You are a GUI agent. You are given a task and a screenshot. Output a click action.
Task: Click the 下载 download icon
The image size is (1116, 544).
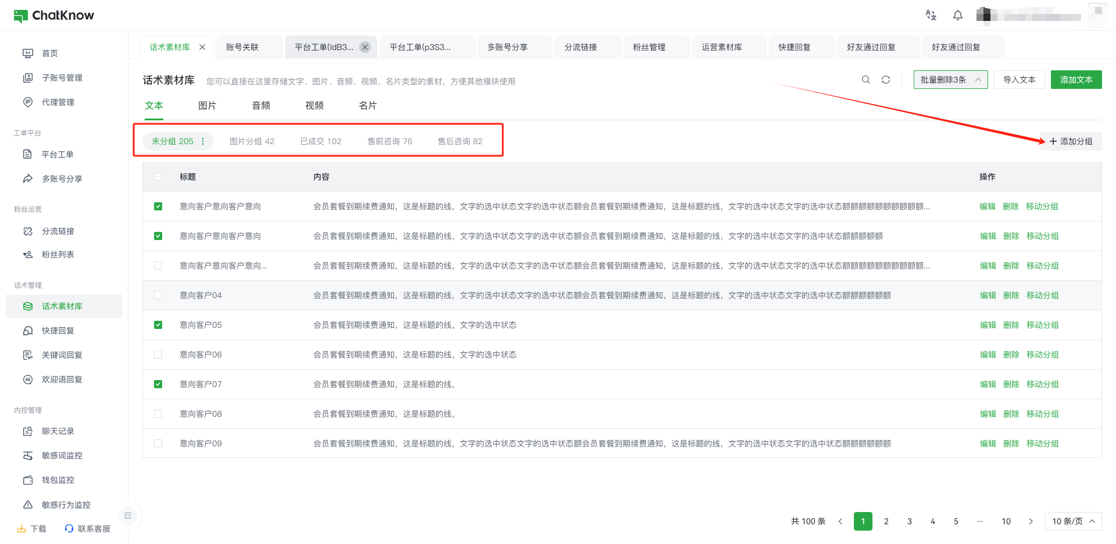pos(22,528)
